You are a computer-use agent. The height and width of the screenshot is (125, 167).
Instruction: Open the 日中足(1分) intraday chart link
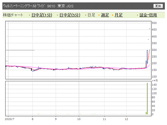click(42, 15)
